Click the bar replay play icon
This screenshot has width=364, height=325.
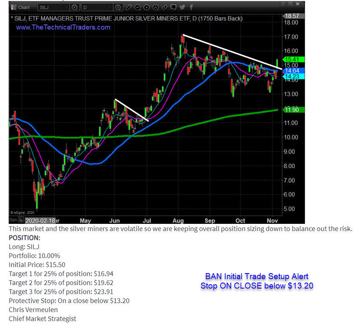[x=146, y=7]
